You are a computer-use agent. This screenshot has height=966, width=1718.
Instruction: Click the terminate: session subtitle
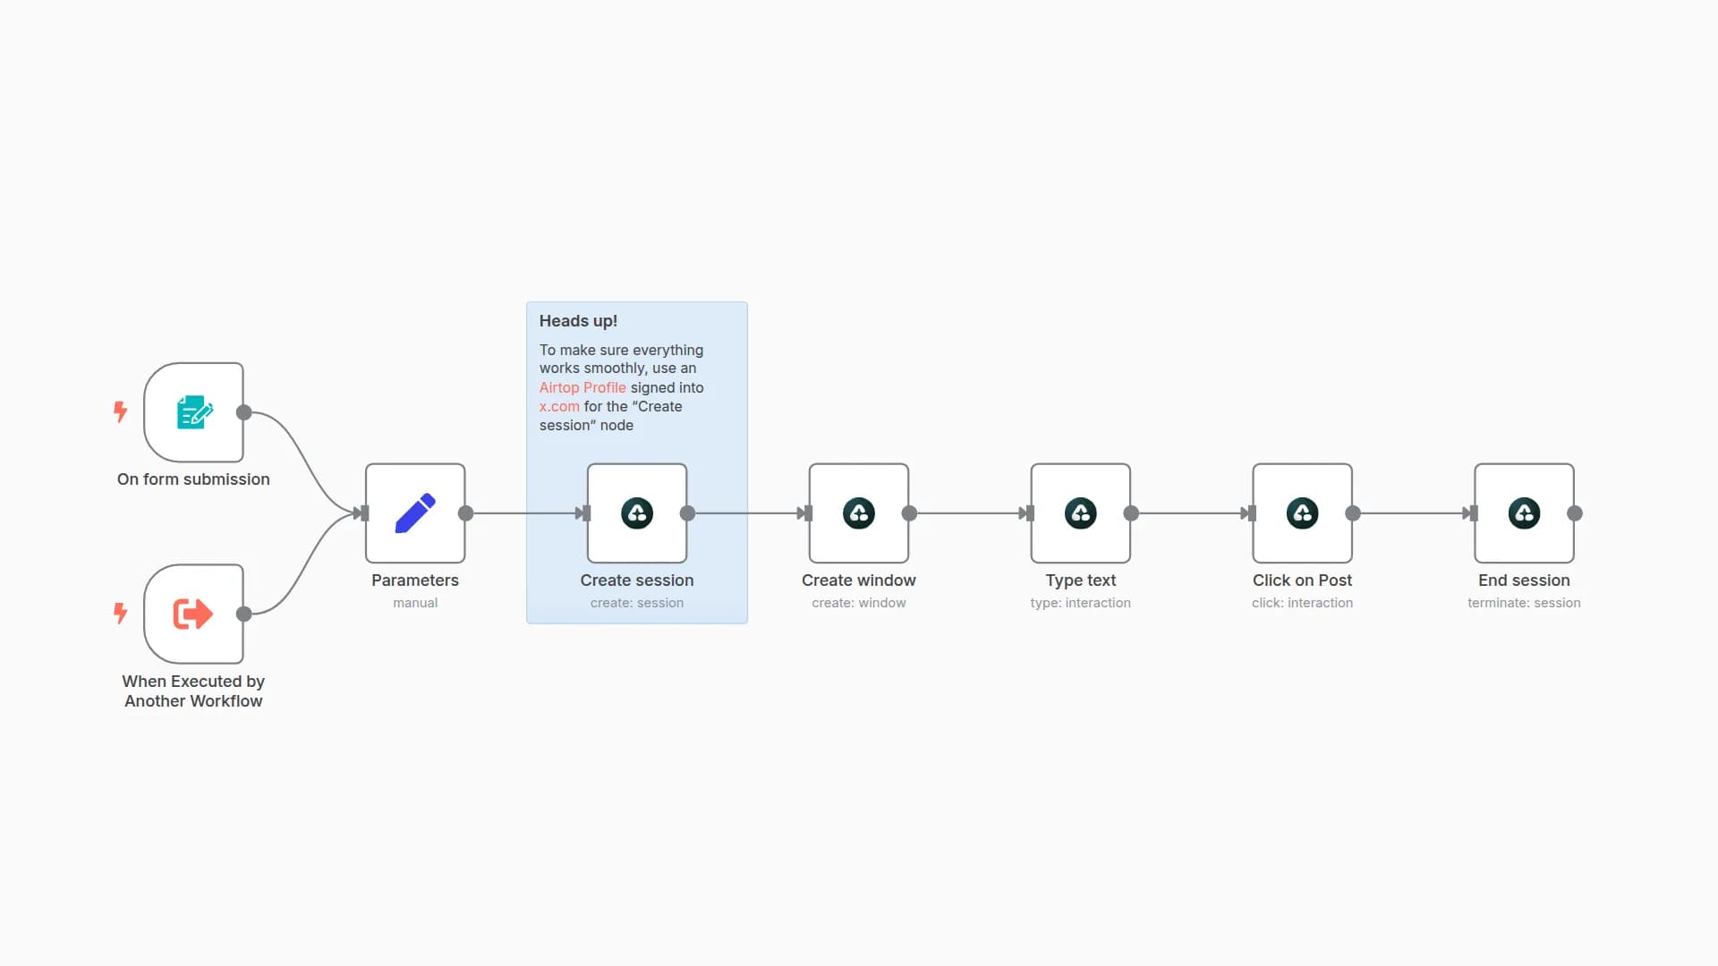[1525, 603]
